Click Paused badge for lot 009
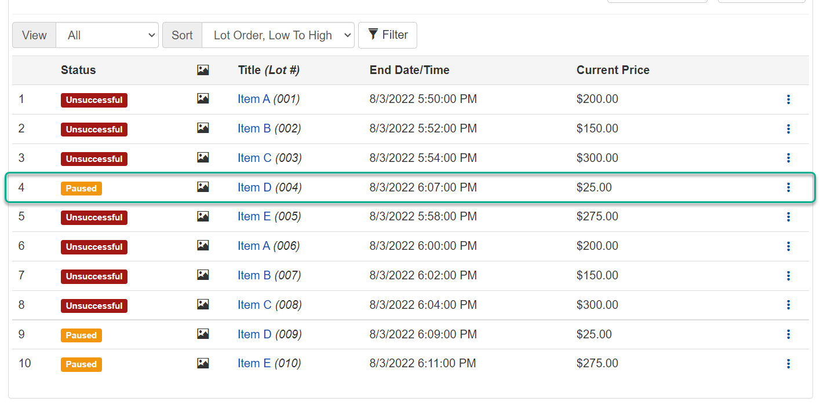This screenshot has width=820, height=406. (81, 335)
